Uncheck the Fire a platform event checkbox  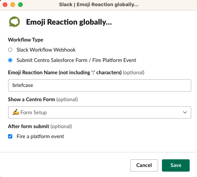(10, 136)
